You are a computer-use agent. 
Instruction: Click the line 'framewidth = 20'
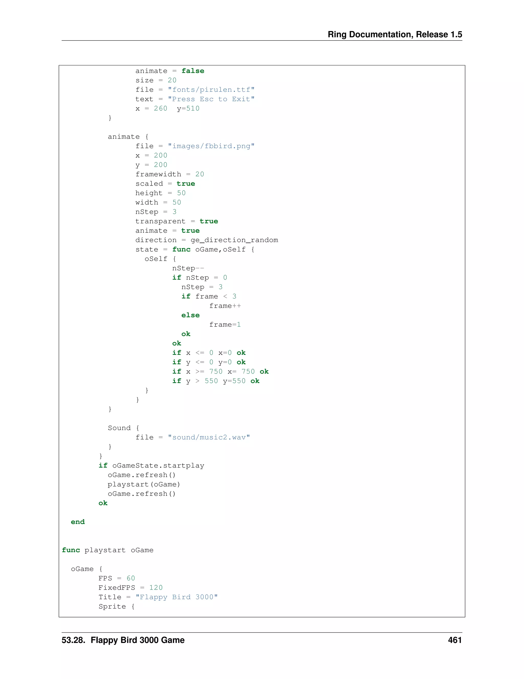[x=170, y=174]
